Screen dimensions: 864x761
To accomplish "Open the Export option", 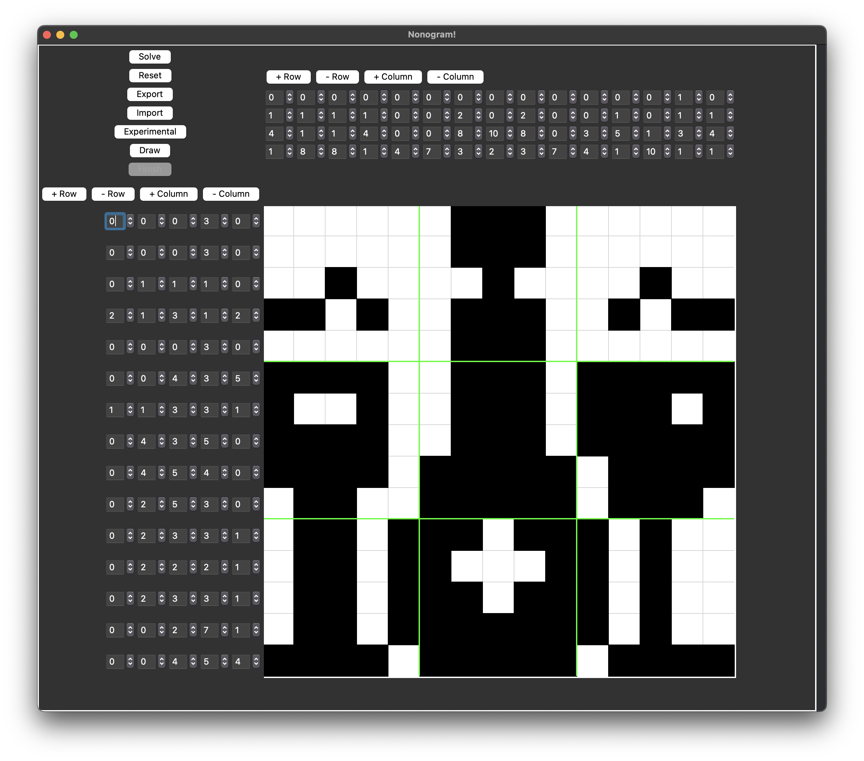I will pos(150,94).
